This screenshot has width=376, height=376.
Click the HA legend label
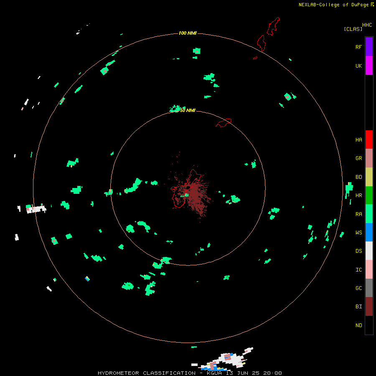358,140
